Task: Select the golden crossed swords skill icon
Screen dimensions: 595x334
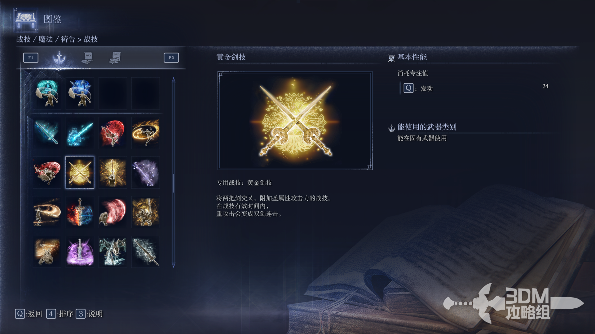Action: [x=80, y=172]
